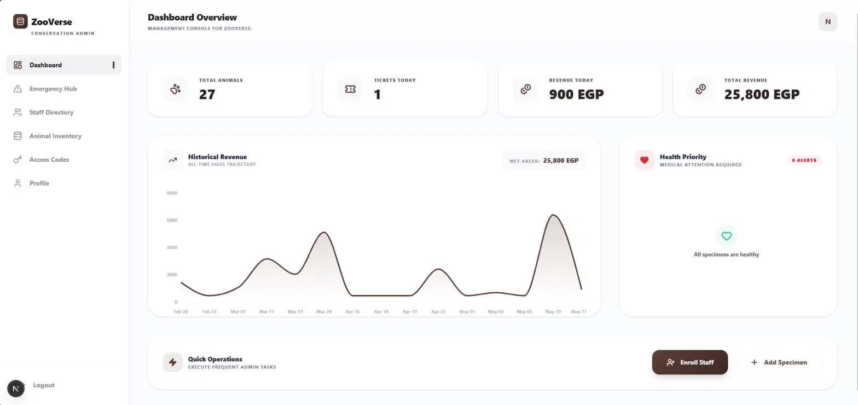Click the coins icon on Revenue Today card
The width and height of the screenshot is (858, 405).
coord(525,89)
